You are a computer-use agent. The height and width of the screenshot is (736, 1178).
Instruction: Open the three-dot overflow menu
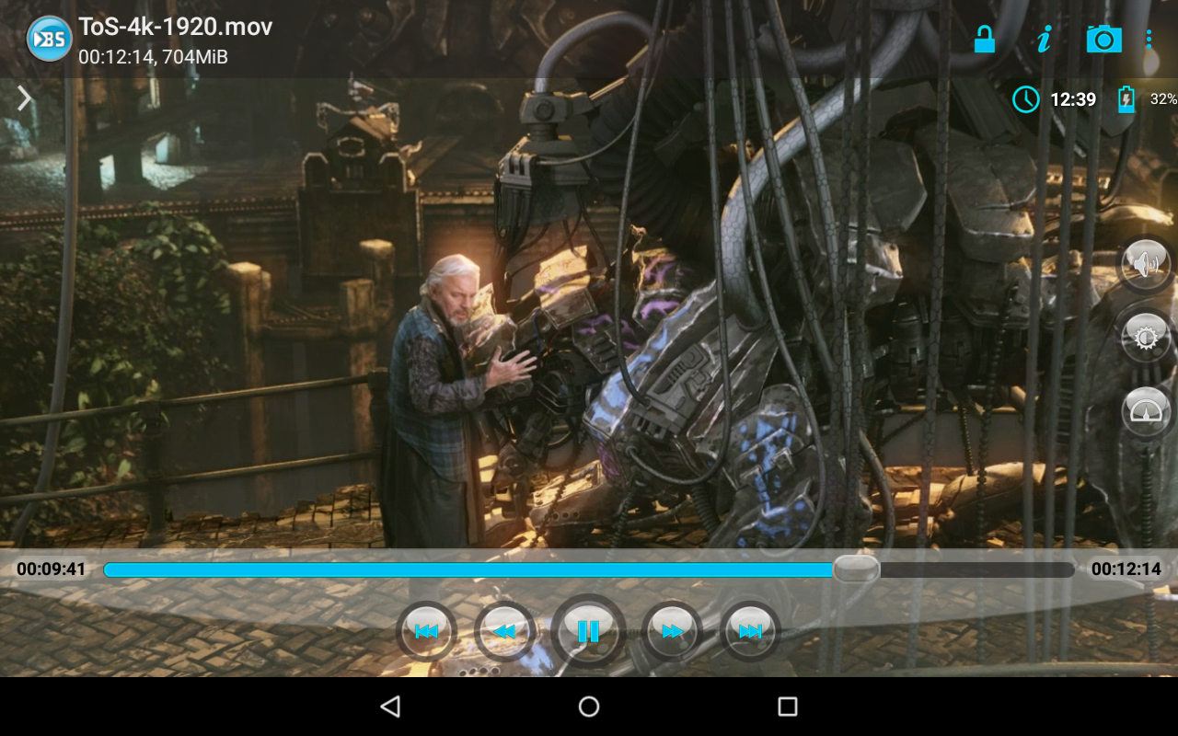[x=1149, y=39]
